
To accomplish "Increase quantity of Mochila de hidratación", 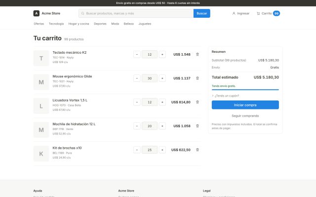I will point(162,126).
